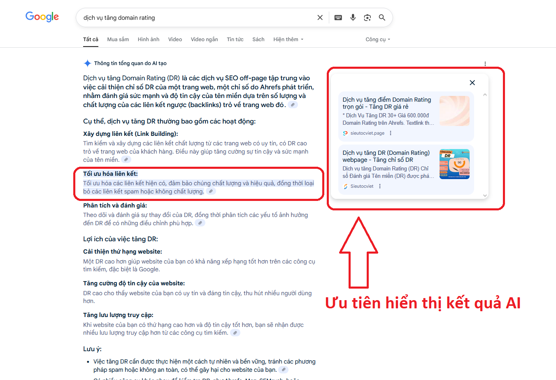This screenshot has width=556, height=380.
Task: Open the Công cụ tools dropdown
Action: pos(378,40)
